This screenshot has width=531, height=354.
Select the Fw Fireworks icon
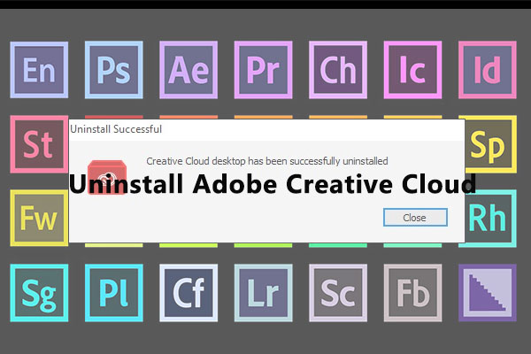pos(39,219)
